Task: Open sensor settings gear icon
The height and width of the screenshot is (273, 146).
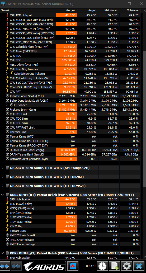Action: pos(127,266)
